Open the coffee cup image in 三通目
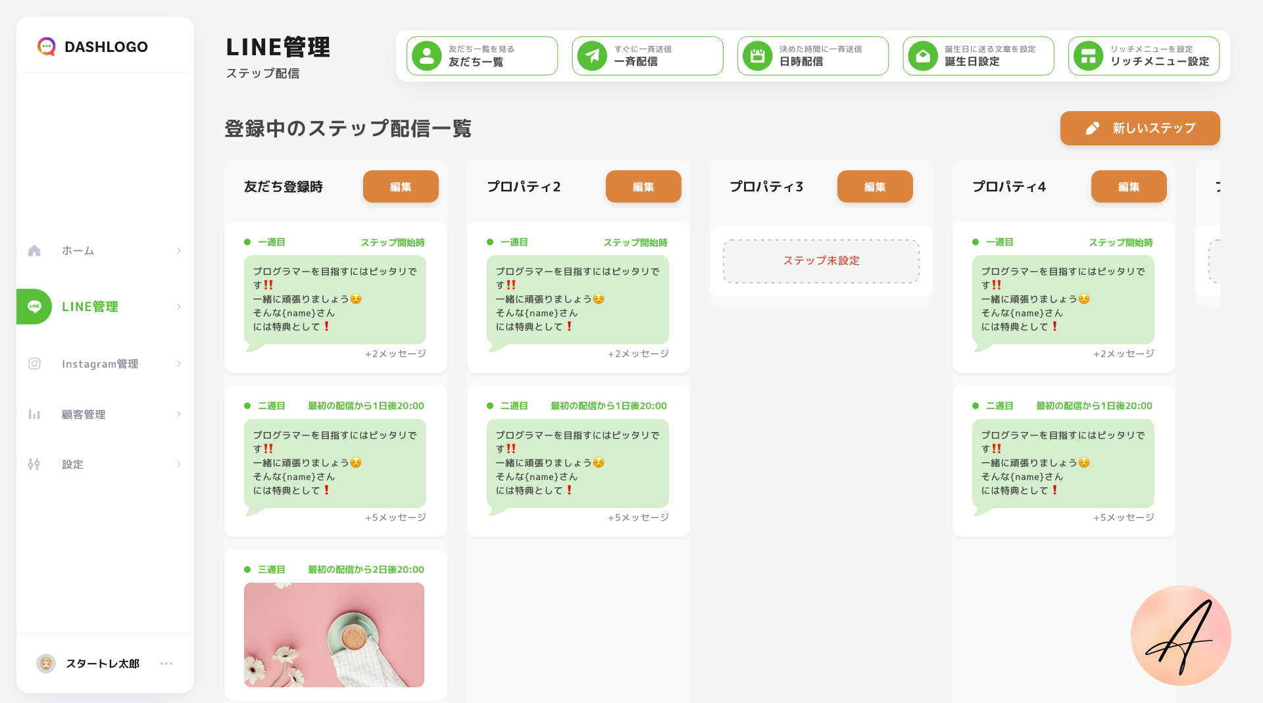Viewport: 1263px width, 703px height. point(334,635)
